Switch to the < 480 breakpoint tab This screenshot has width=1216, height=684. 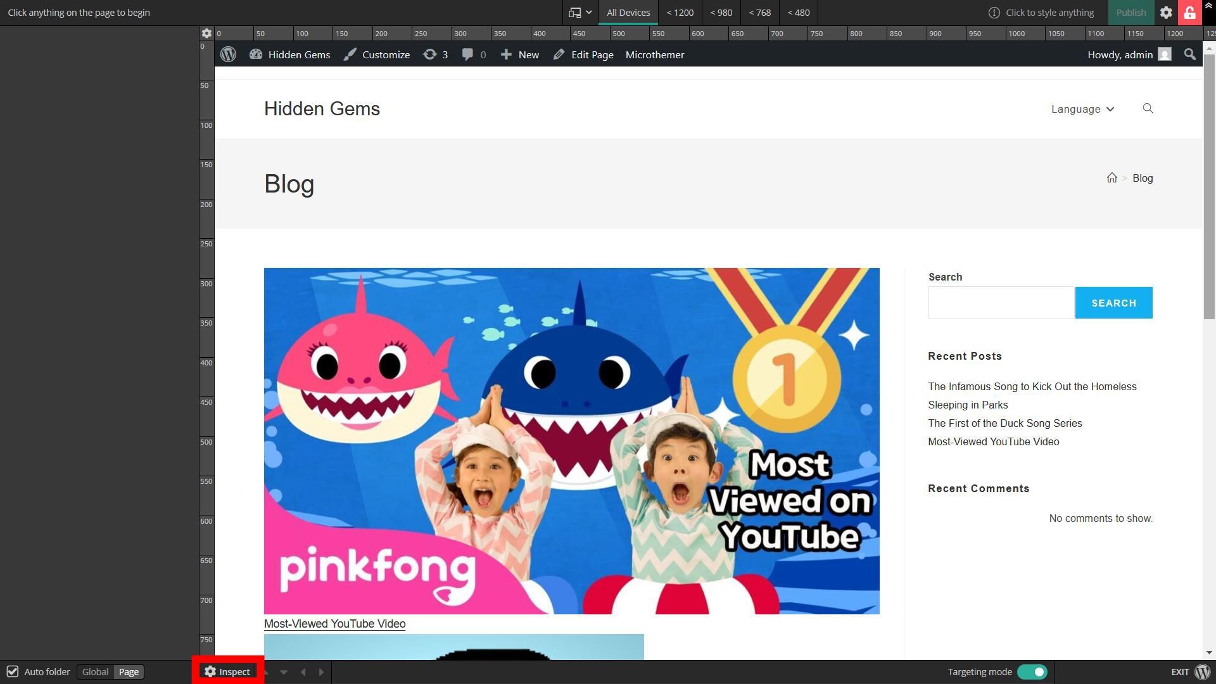pos(799,13)
